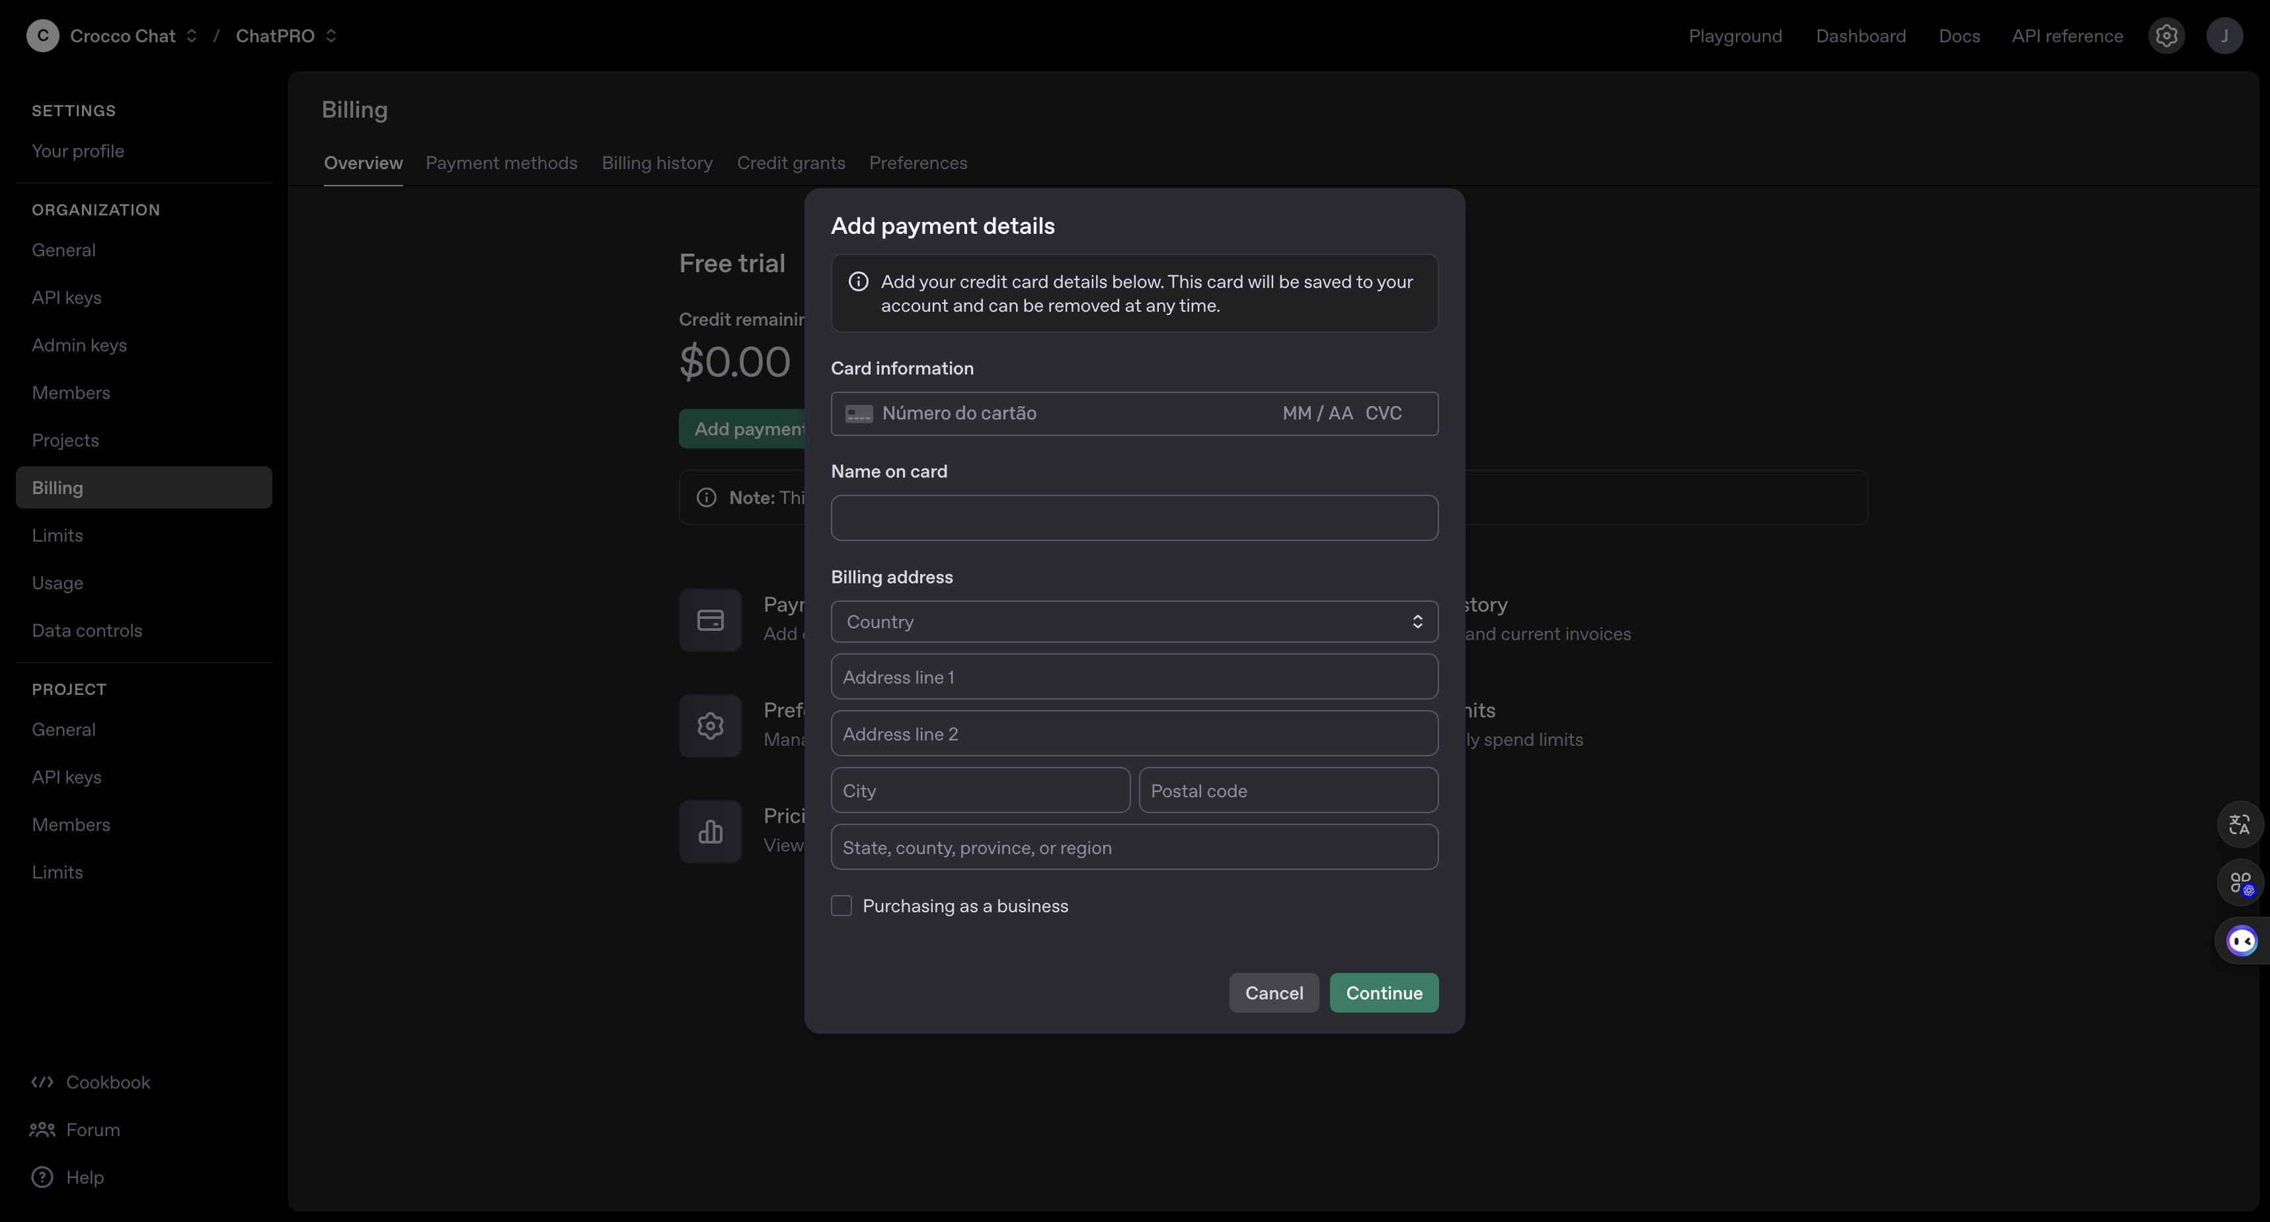Focus the State, county, province field
This screenshot has height=1222, width=2270.
[1134, 847]
